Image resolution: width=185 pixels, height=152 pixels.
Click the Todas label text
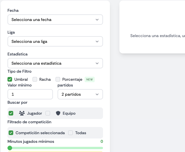[81, 133]
